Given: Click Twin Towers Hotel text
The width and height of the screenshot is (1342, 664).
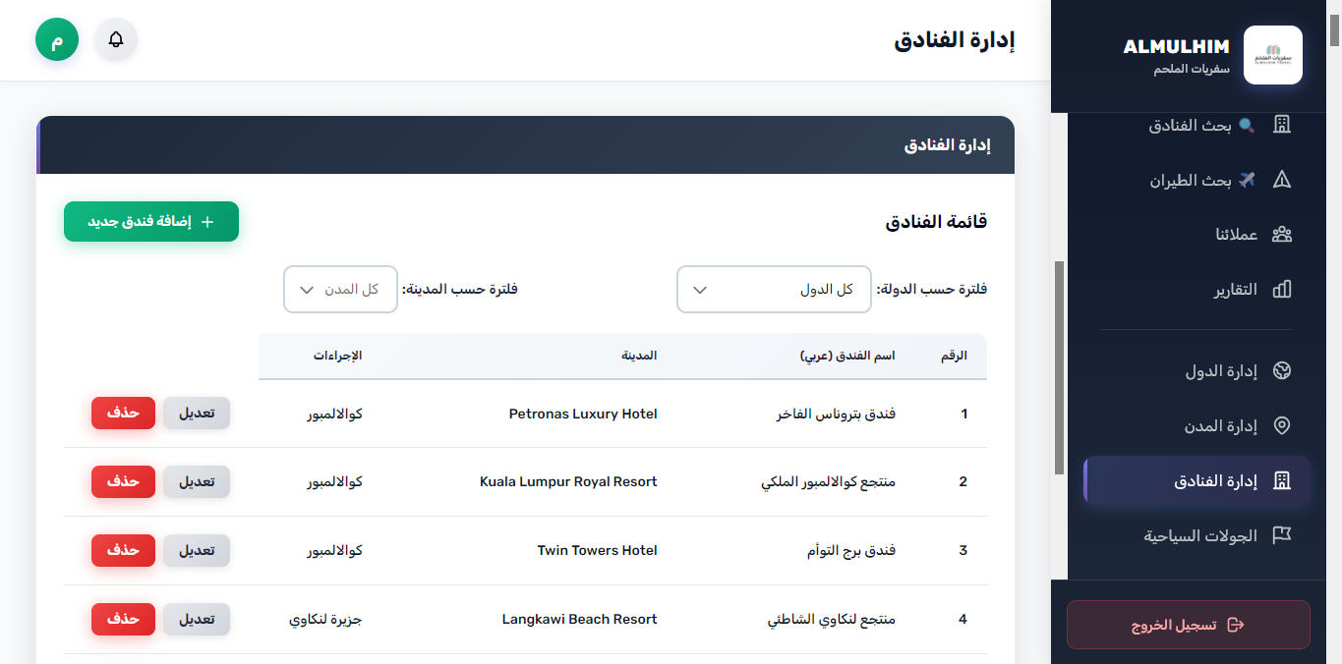Looking at the screenshot, I should tap(597, 551).
